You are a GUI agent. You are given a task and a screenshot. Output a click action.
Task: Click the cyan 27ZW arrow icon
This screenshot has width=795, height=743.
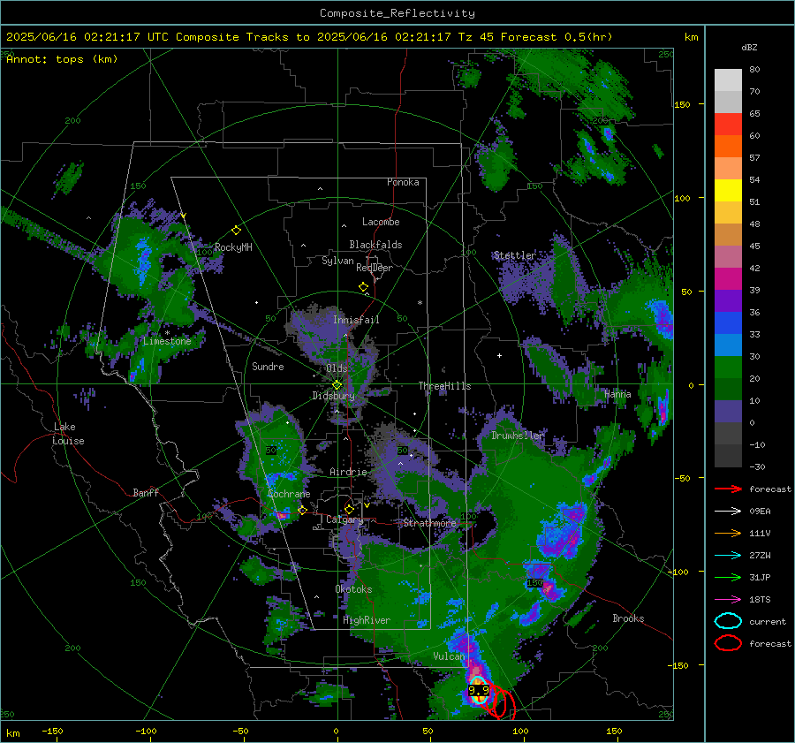(728, 556)
